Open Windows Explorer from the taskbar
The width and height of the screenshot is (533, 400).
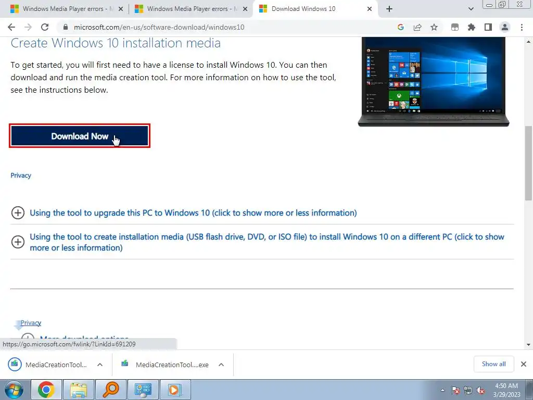[79, 390]
